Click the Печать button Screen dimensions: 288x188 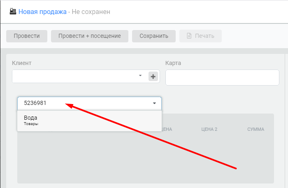[200, 36]
